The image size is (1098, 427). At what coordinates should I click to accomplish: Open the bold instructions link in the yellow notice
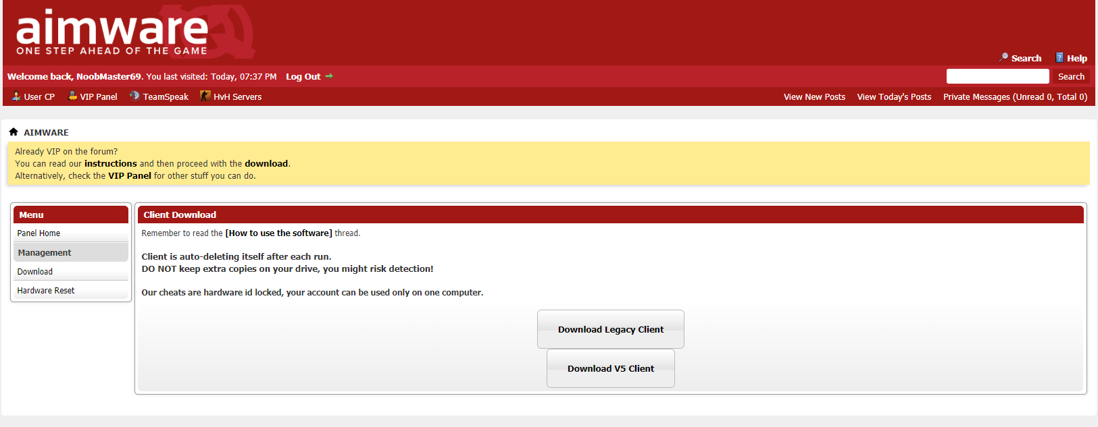click(110, 164)
